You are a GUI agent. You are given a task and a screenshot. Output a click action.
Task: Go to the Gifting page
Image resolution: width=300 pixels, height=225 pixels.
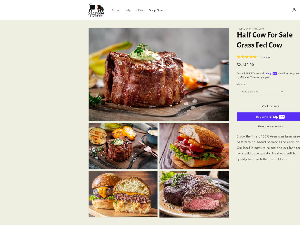(140, 10)
